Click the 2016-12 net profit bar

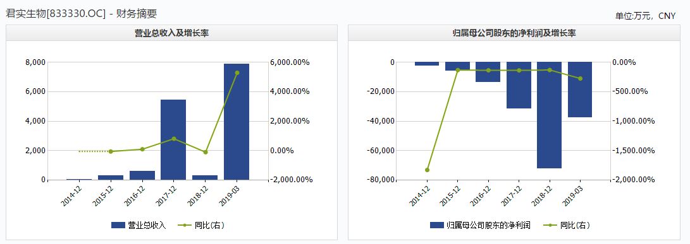click(x=488, y=72)
